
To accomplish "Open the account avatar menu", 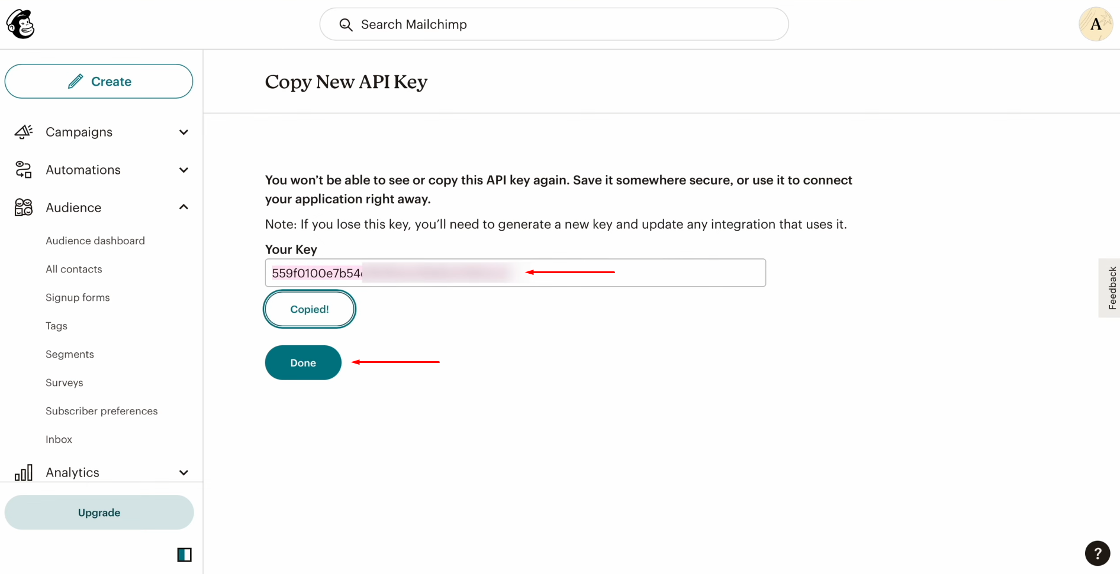I will [1096, 24].
